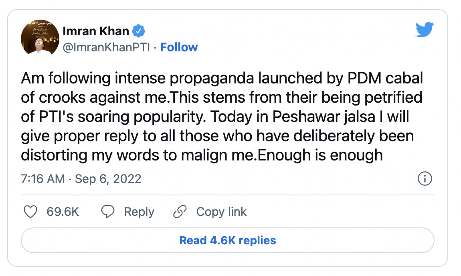Like the tweet with the heart icon
Image resolution: width=461 pixels, height=276 pixels.
(30, 211)
